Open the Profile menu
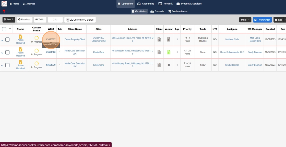Image resolution: width=286 pixels, height=147 pixels. (14, 4)
